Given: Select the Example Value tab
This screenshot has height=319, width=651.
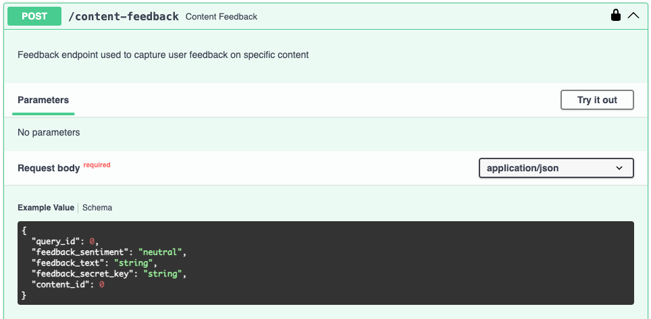Looking at the screenshot, I should (46, 208).
